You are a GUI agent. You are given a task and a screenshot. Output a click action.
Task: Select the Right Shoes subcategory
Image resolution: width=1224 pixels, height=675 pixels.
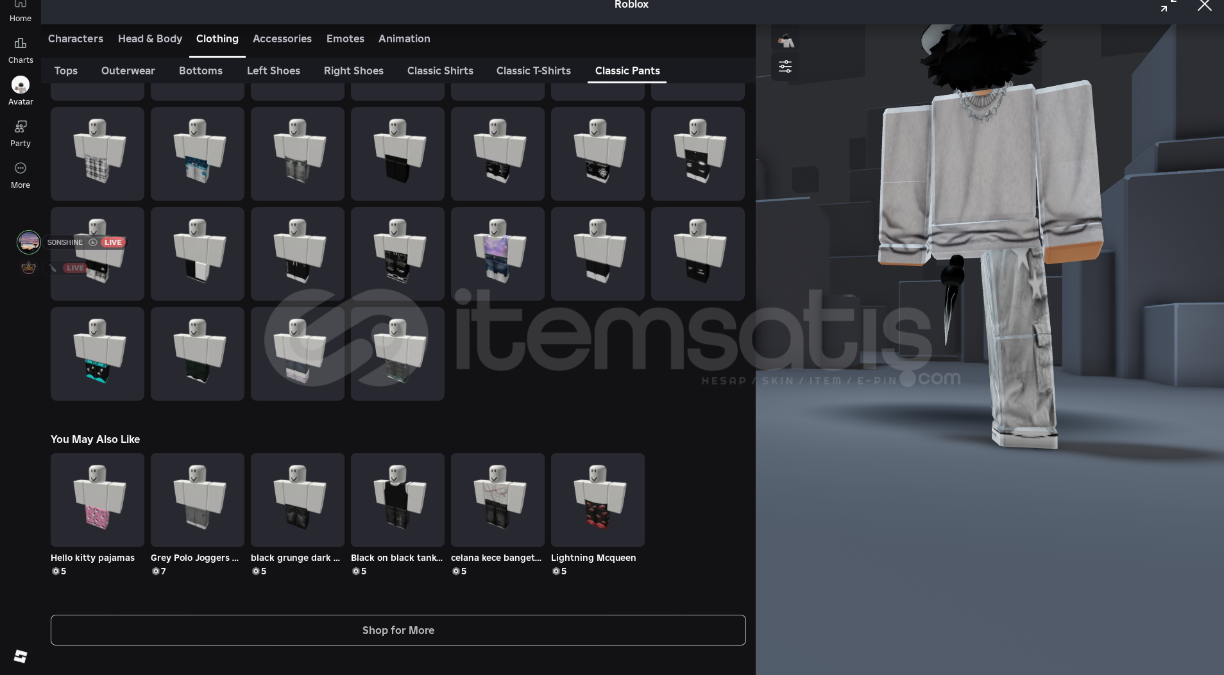tap(353, 71)
